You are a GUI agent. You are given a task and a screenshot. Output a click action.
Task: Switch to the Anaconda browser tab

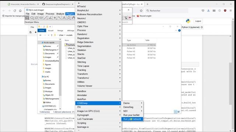coord(23,4)
